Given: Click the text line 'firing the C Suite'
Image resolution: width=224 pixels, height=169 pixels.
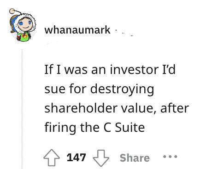Looking at the screenshot, I should [94, 128].
